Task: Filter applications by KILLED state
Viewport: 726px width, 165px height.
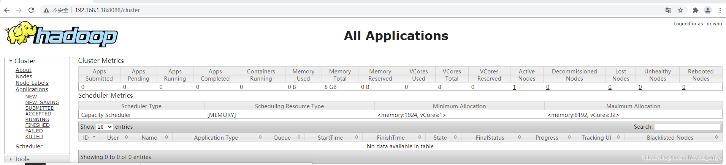Action: pyautogui.click(x=34, y=137)
